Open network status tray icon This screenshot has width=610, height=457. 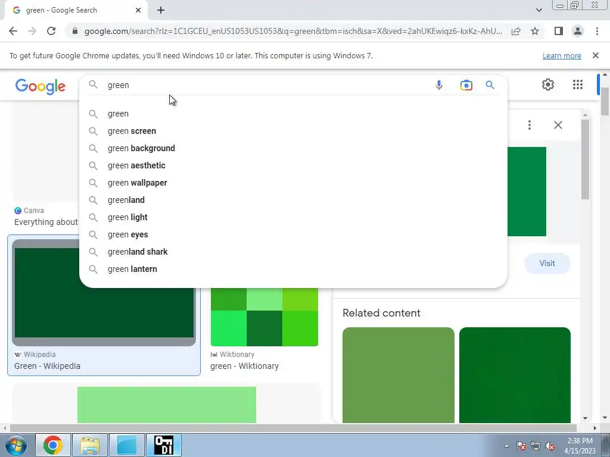pos(536,446)
